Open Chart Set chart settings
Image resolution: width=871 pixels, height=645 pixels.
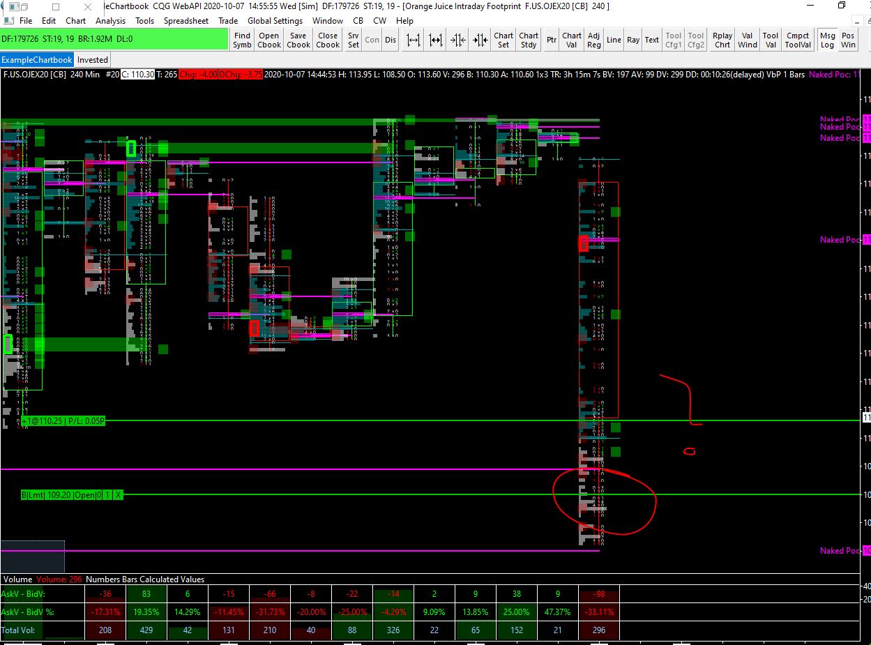tap(503, 40)
